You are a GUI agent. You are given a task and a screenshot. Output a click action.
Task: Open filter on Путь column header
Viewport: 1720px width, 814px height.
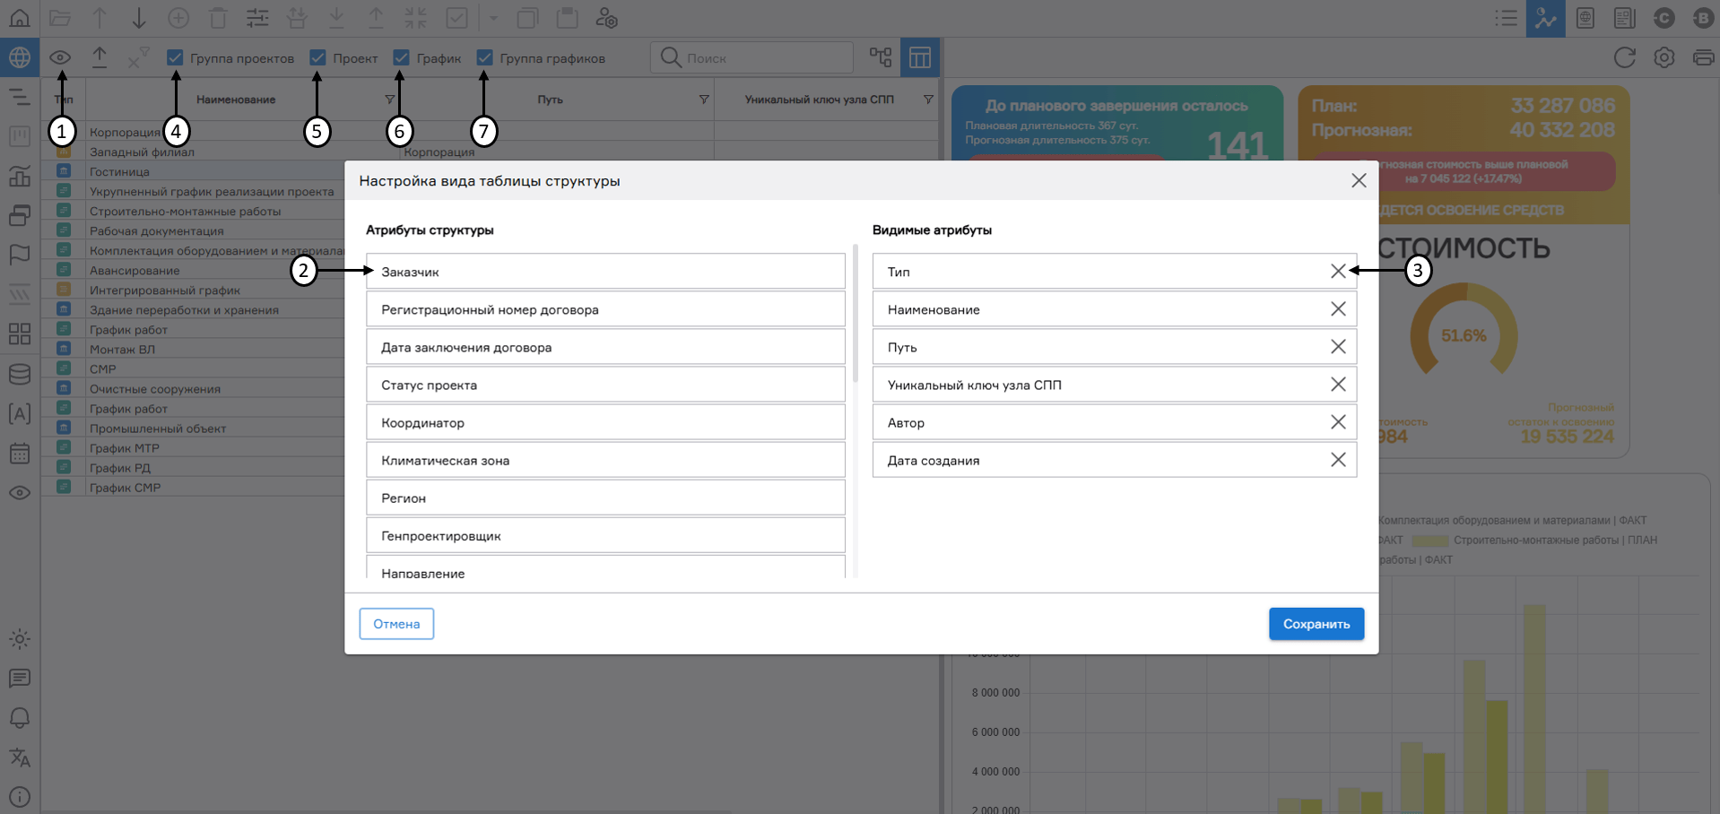704,100
